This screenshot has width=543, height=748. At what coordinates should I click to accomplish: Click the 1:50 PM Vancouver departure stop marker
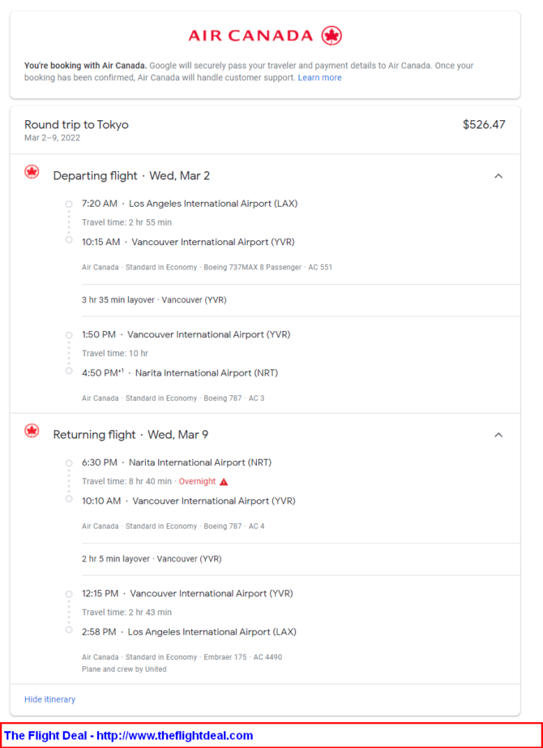(69, 335)
